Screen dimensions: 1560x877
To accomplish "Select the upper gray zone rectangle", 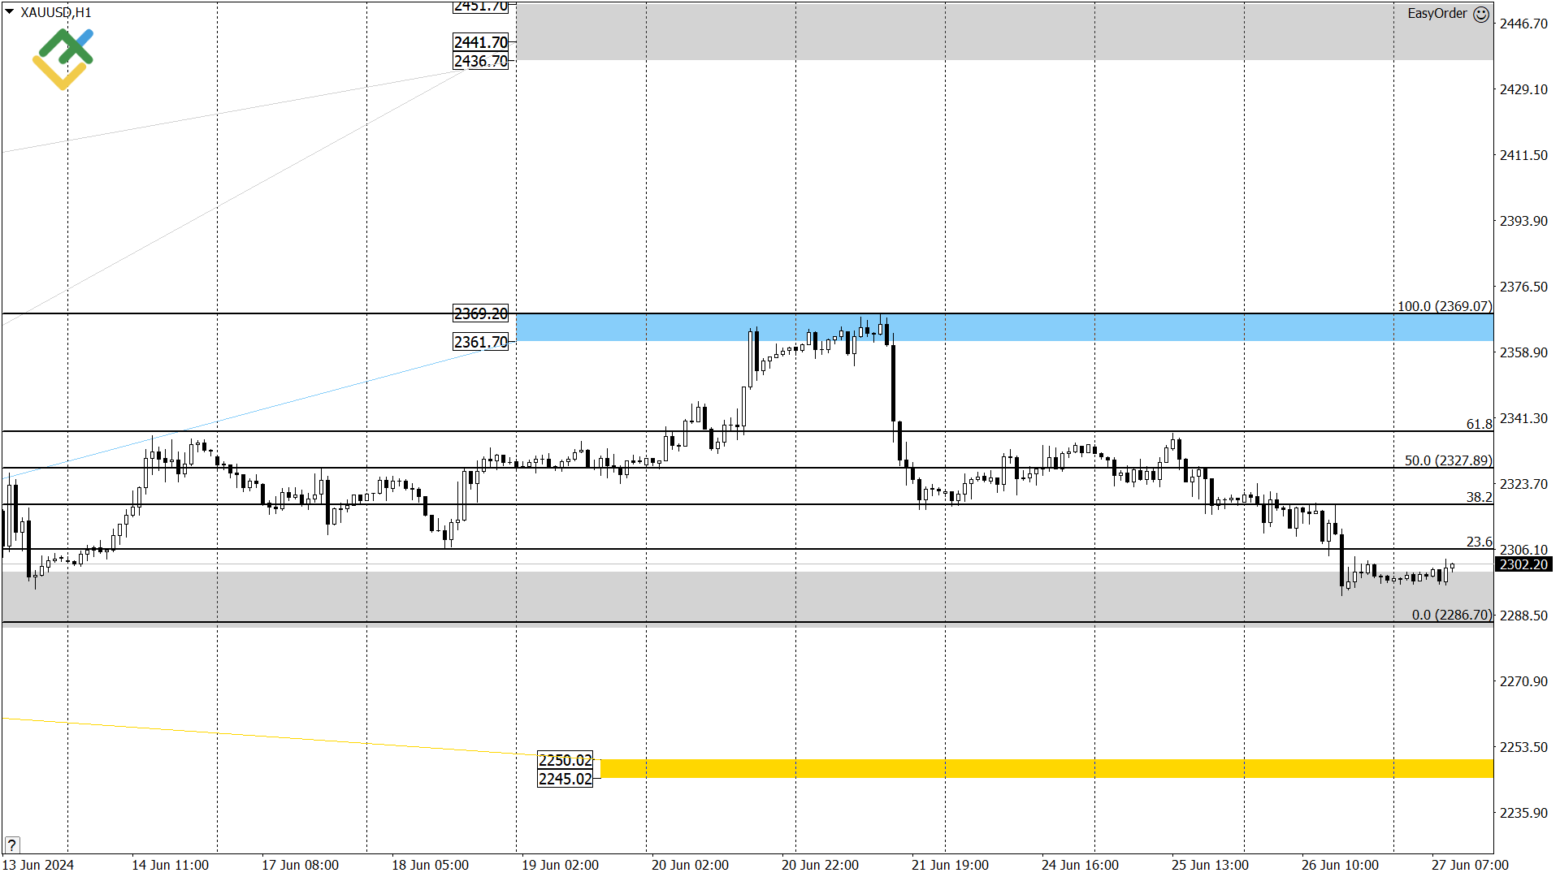I will (x=1004, y=31).
